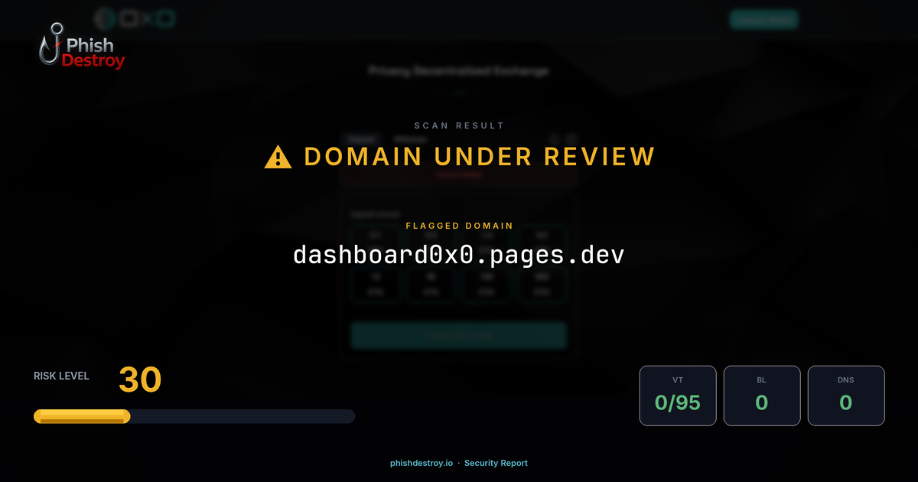
Task: Expand the DOMAIN UNDER REVIEW details
Action: pos(478,156)
